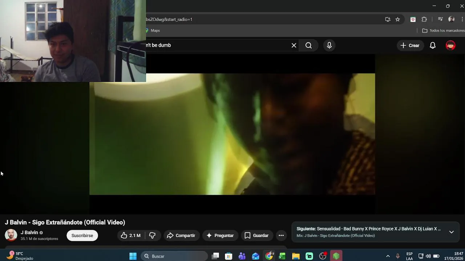Open the J Balvin channel name link
Screen dimensions: 465x261
[29, 232]
